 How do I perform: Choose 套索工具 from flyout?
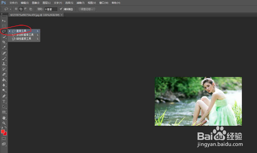[x=24, y=31]
